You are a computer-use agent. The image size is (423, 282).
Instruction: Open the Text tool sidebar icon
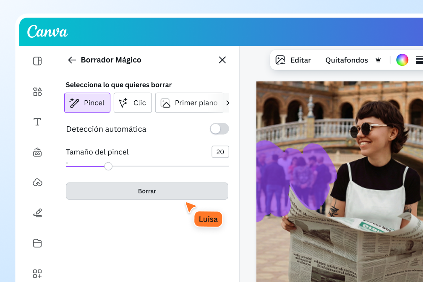tap(37, 122)
